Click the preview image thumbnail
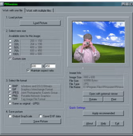The height and width of the screenshot is (136, 133). tap(98, 42)
